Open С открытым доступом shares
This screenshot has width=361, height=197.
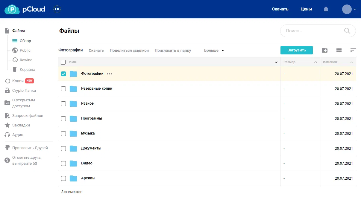click(20, 103)
